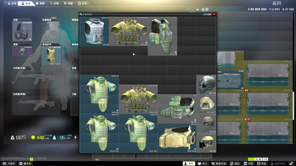Image resolution: width=296 pixels, height=166 pixels.
Task: Open the 总览 overview tab
Action: click(11, 3)
